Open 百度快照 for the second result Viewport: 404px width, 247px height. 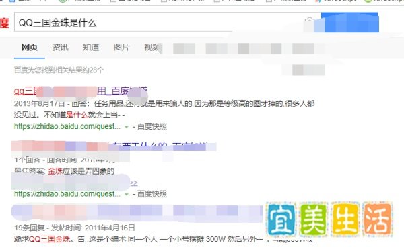pos(151,193)
